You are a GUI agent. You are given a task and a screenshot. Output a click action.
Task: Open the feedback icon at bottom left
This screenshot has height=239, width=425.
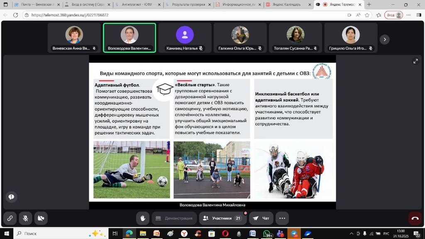pyautogui.click(x=11, y=197)
